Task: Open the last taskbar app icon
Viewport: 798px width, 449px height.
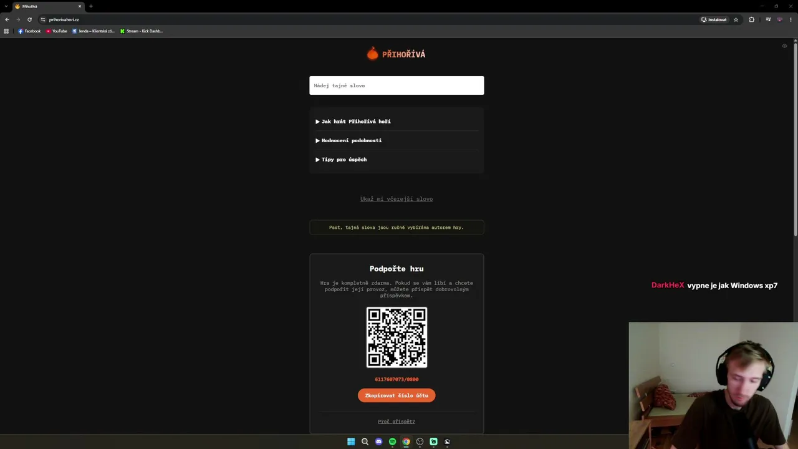Action: [x=447, y=442]
